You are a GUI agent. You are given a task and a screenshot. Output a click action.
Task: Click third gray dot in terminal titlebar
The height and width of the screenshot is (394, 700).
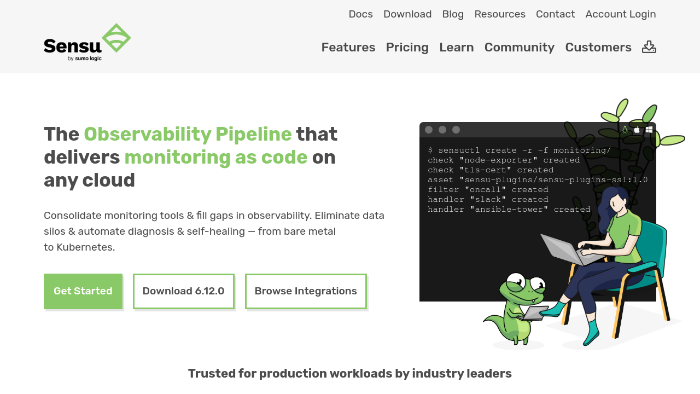(456, 130)
